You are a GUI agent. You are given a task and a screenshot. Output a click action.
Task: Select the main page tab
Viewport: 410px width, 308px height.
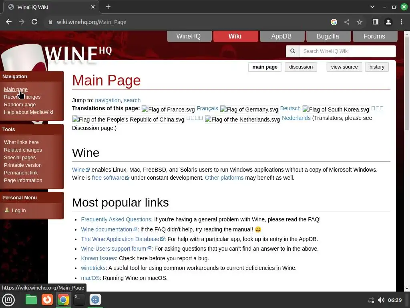(x=265, y=67)
